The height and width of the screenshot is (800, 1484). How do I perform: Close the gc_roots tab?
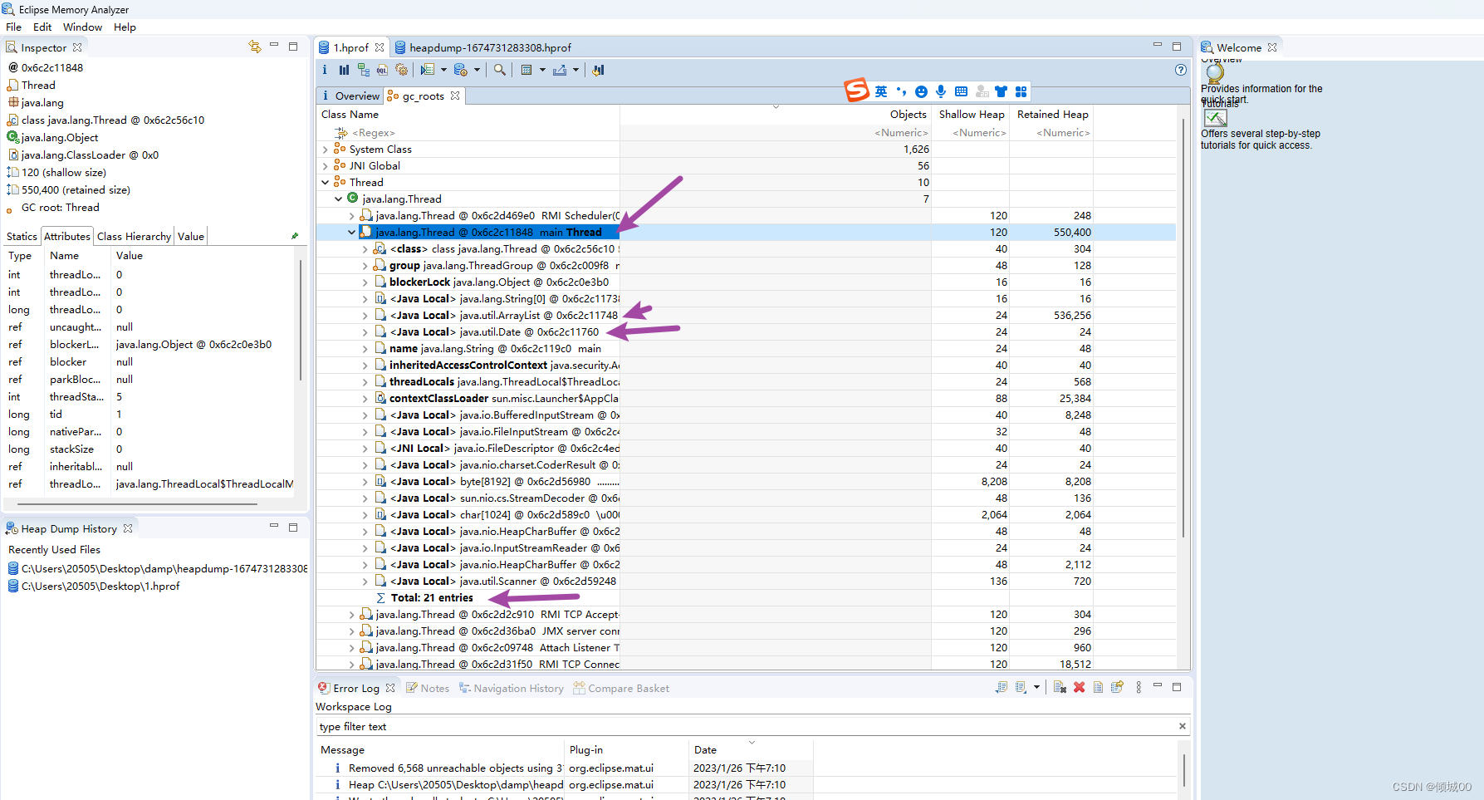455,96
